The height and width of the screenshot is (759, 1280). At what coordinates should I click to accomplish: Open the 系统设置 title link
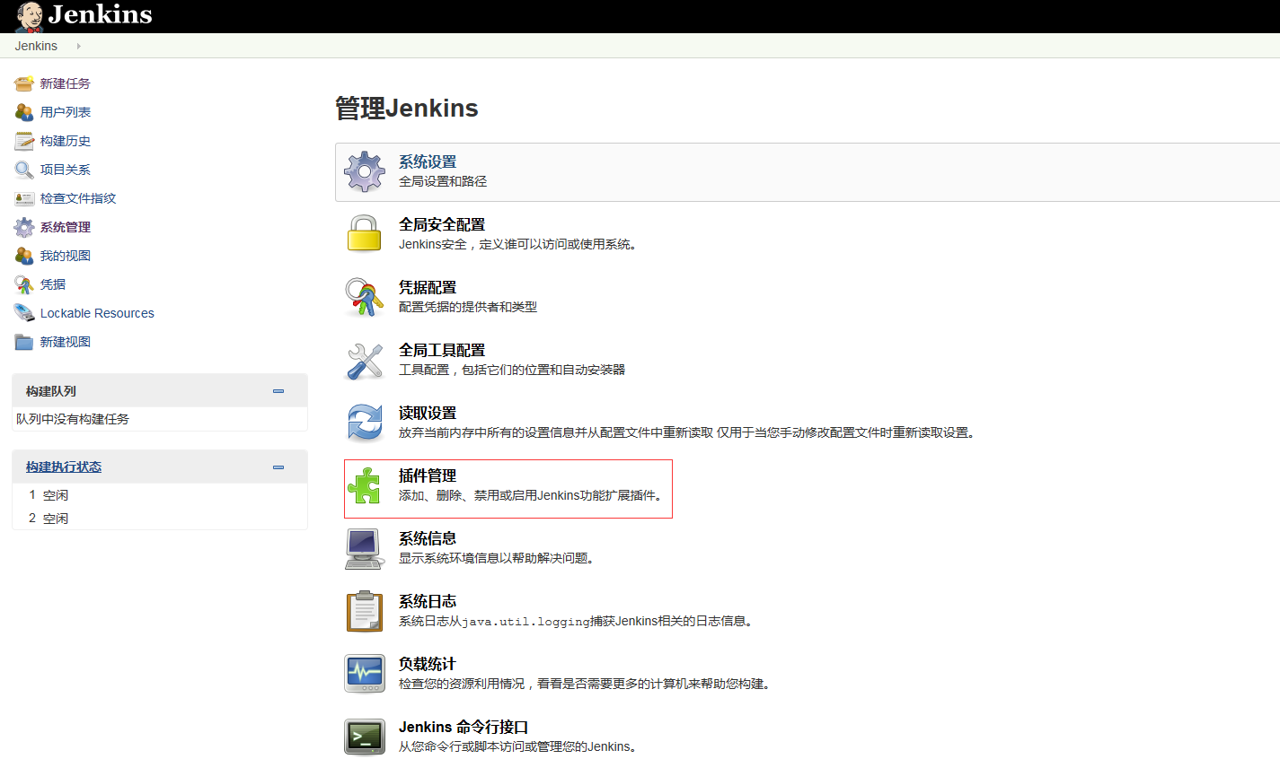(x=428, y=161)
